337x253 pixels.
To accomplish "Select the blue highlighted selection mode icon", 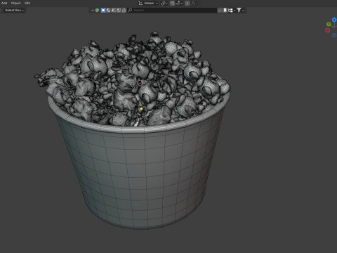I will pos(103,10).
